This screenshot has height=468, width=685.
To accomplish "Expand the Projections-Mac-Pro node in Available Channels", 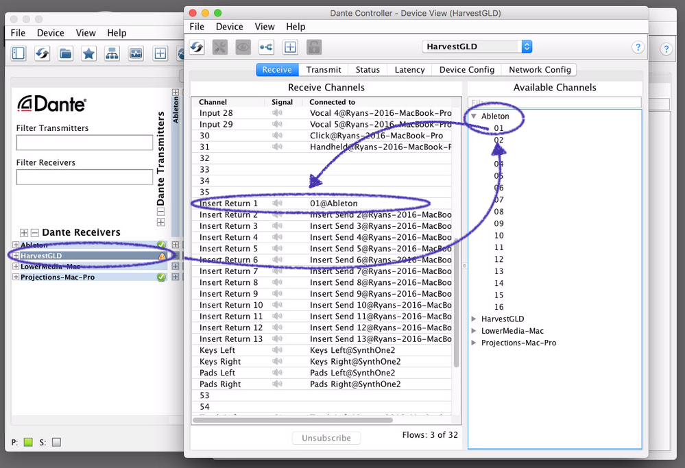I will click(x=474, y=343).
